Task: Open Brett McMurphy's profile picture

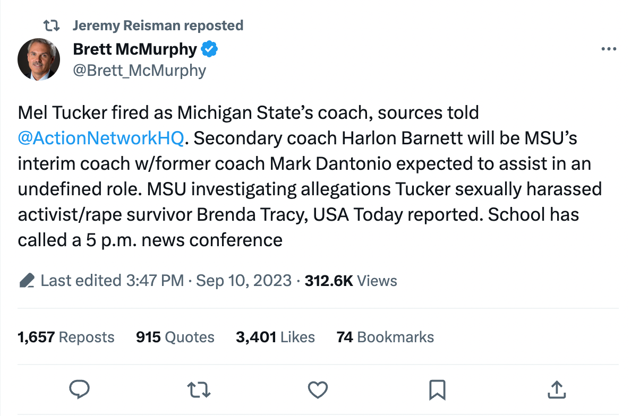Action: [x=39, y=59]
